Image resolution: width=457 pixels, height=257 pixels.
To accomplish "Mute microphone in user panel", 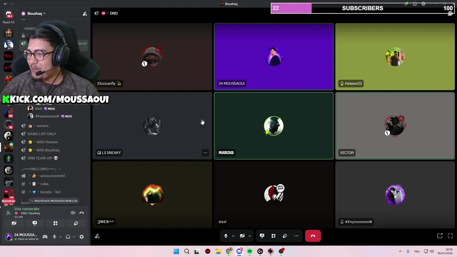I will (54, 237).
